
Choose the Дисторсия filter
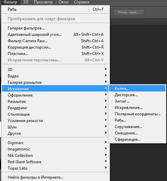tap(137, 95)
